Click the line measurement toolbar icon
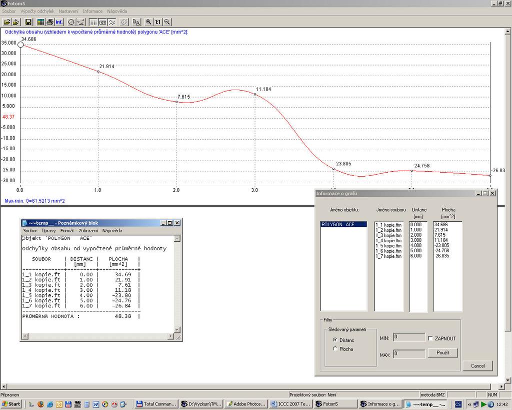Image resolution: width=512 pixels, height=410 pixels. (x=80, y=22)
